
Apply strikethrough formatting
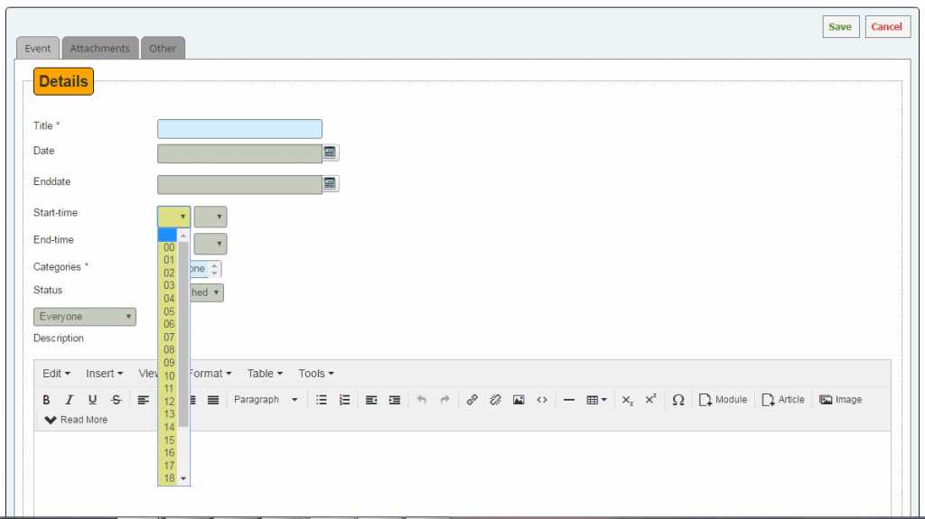coord(116,400)
